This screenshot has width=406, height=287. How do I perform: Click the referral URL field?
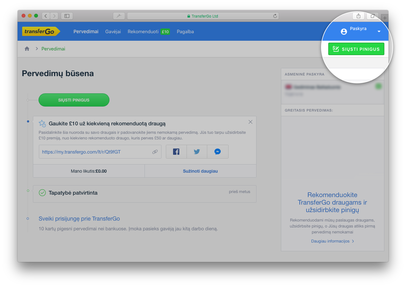tap(94, 152)
